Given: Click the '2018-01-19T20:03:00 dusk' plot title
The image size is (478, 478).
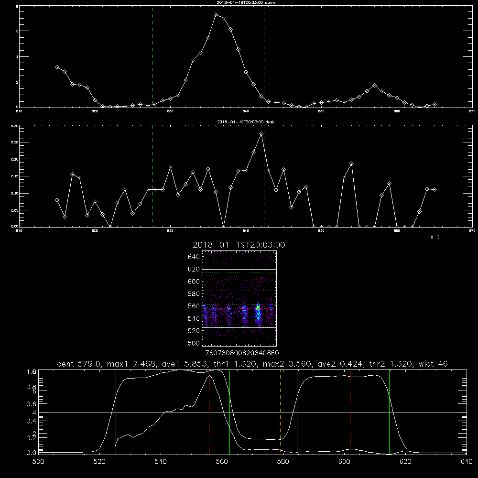Looking at the screenshot, I should tap(246, 122).
